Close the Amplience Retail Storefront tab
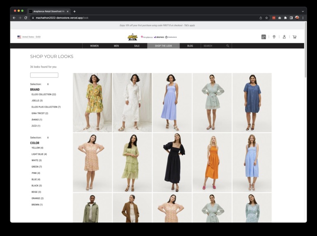Image resolution: width=317 pixels, height=236 pixels. (67, 12)
